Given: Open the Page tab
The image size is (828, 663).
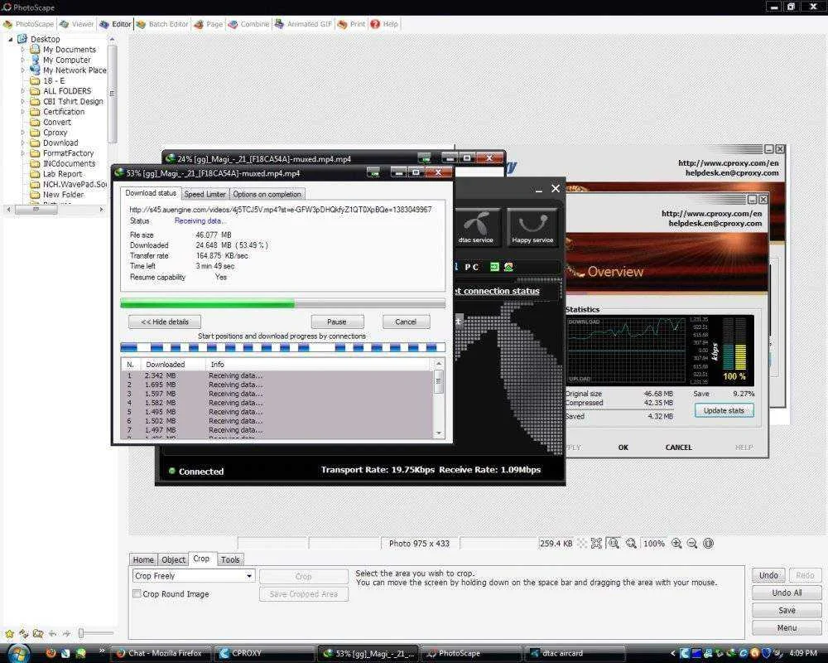Looking at the screenshot, I should click(209, 24).
